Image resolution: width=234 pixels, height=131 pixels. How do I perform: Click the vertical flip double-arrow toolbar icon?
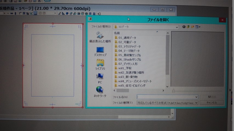(15, 14)
